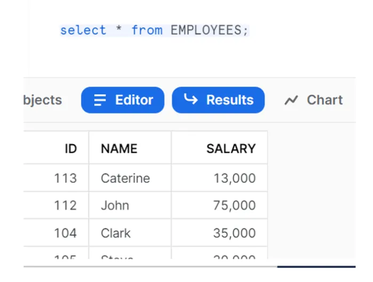The height and width of the screenshot is (282, 373).
Task: Click the SALARY column header
Action: click(x=231, y=149)
